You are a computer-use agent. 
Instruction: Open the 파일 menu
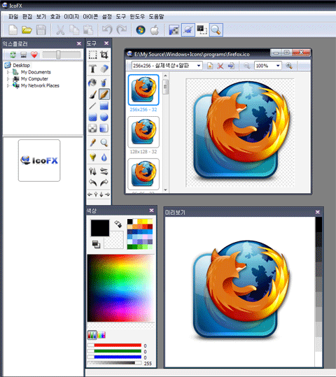click(13, 16)
